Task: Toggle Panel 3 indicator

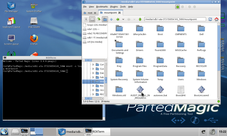Action: [x=189, y=7]
